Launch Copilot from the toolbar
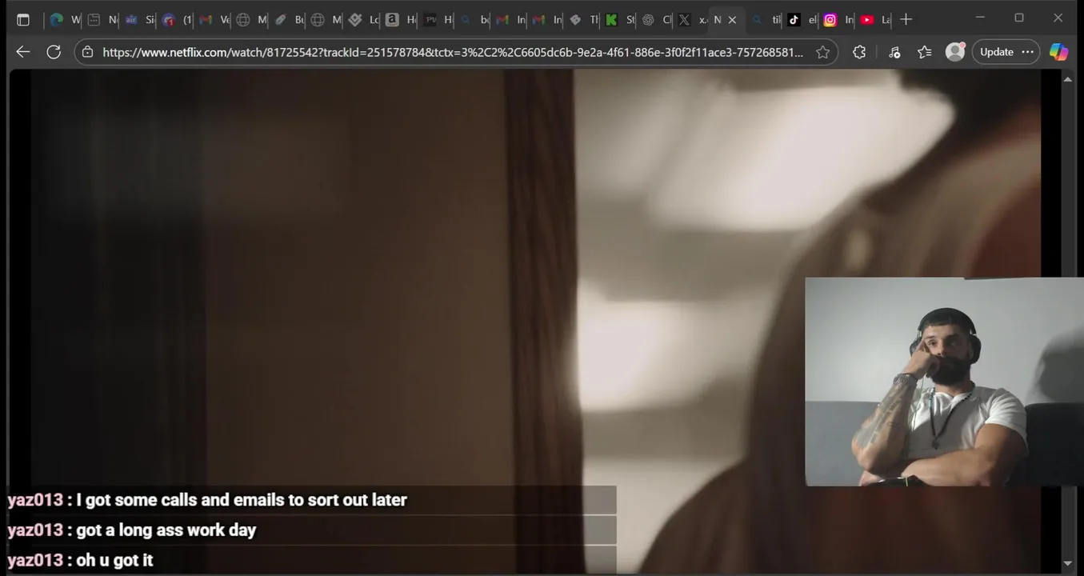This screenshot has height=576, width=1084. click(x=1058, y=52)
